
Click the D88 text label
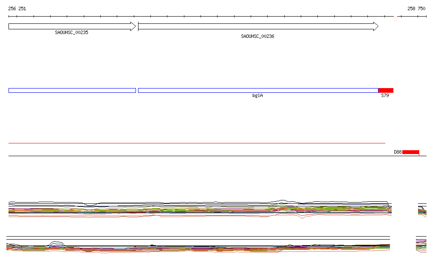[397, 152]
